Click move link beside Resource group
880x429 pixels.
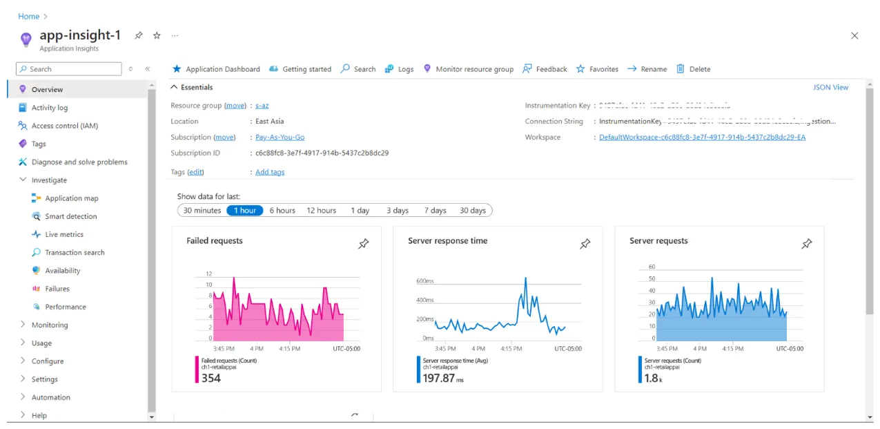[x=235, y=106]
